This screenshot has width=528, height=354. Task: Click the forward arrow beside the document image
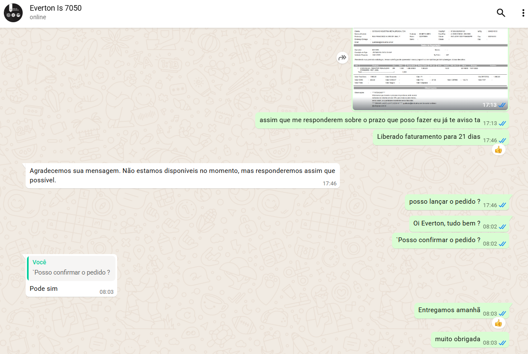(x=342, y=58)
